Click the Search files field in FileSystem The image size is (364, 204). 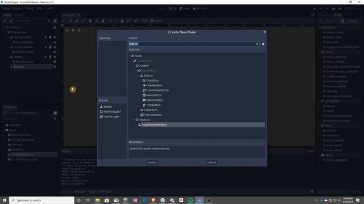pos(30,118)
